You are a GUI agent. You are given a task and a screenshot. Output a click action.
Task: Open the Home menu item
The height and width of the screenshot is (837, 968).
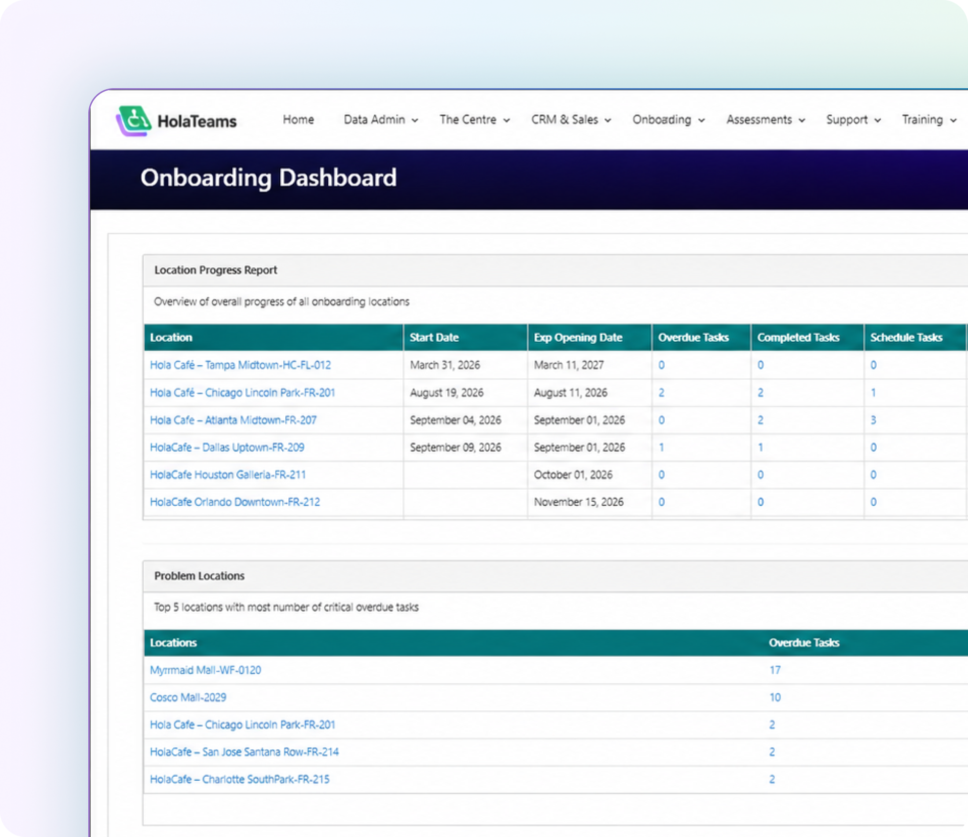pyautogui.click(x=298, y=120)
